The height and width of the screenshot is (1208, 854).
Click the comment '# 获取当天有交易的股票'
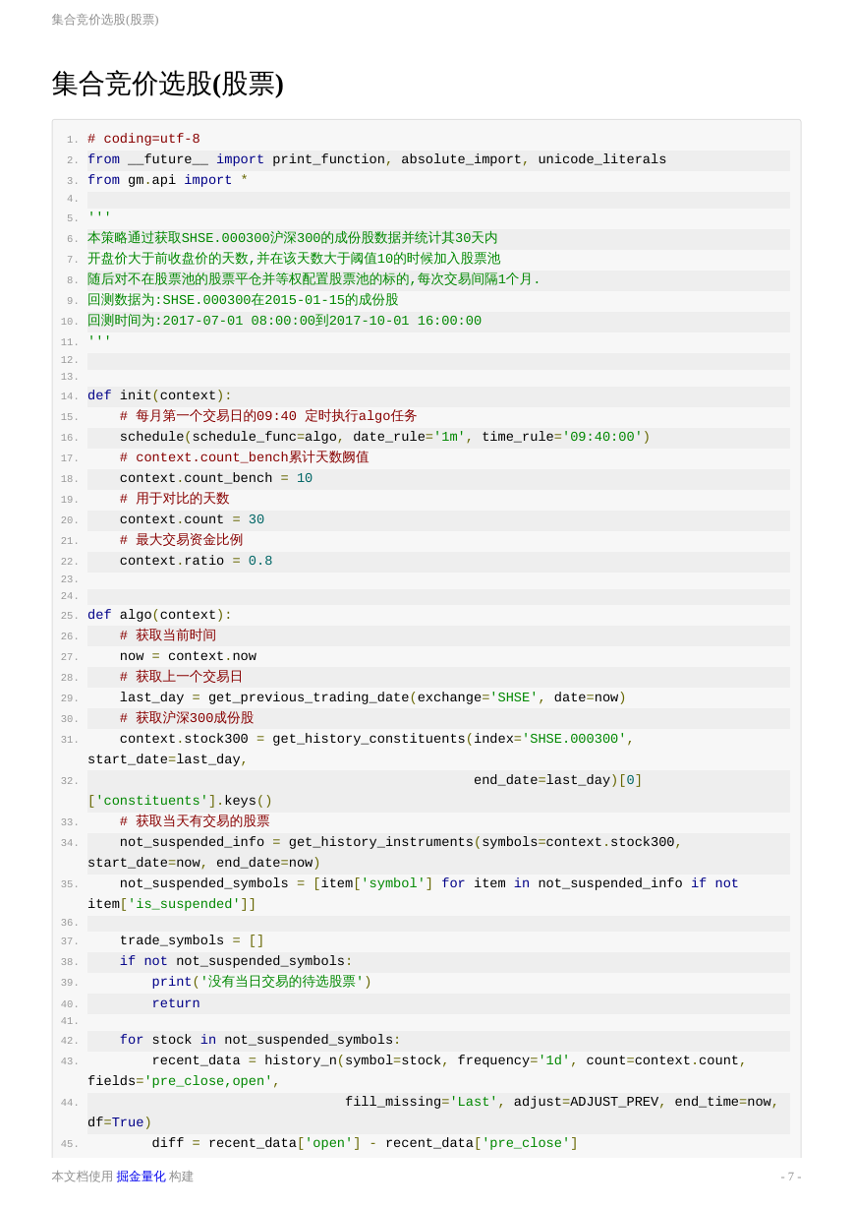195,822
